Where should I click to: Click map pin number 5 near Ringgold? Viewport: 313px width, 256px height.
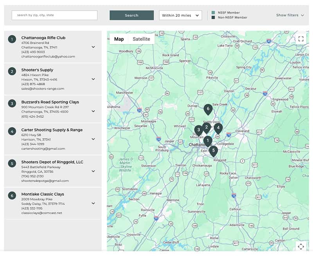pos(213,150)
